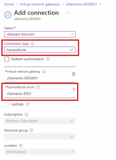116x160 pixels.
Task: Open the West Europe location dropdown
Action: 40,152
